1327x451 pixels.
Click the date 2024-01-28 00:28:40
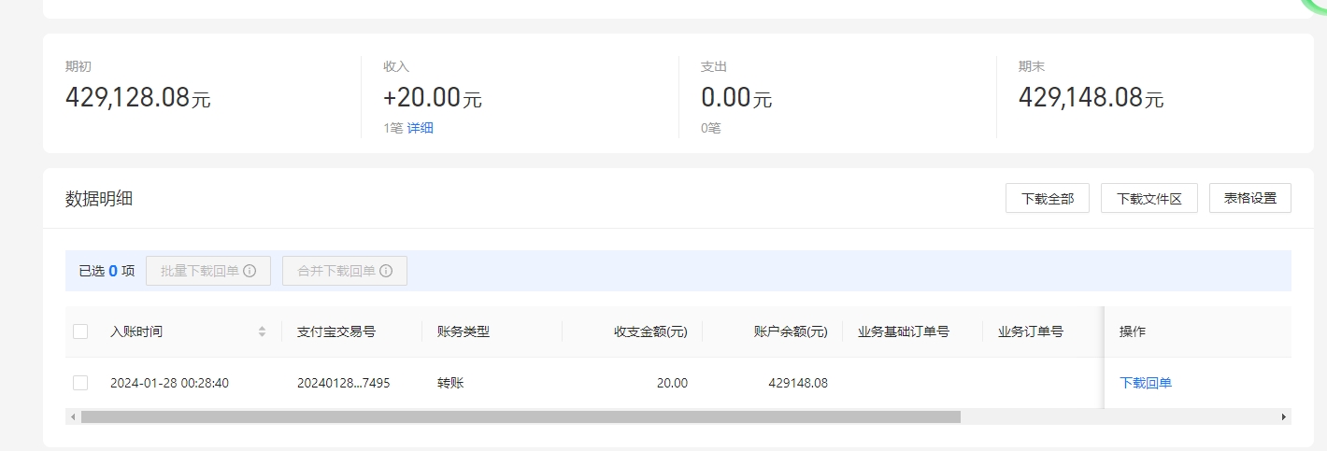point(169,383)
